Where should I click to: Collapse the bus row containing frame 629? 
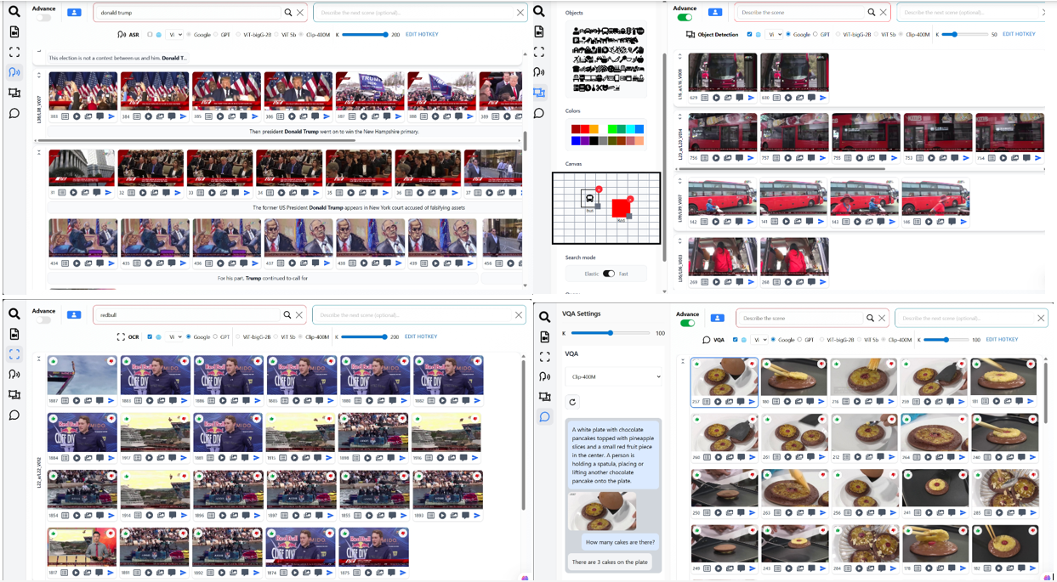pyautogui.click(x=679, y=57)
